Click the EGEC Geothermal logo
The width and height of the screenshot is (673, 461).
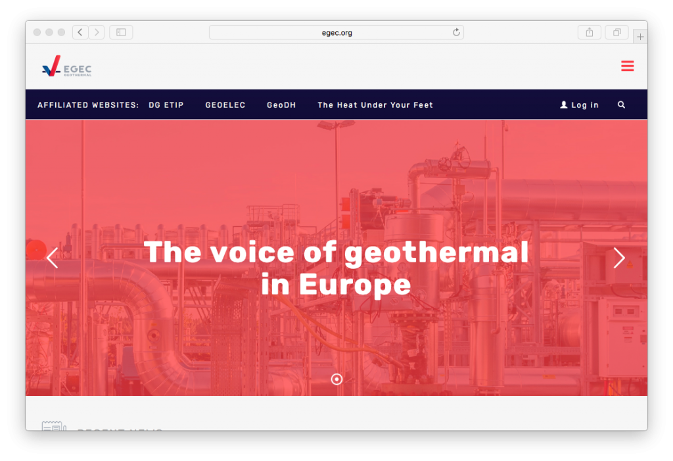tap(66, 66)
